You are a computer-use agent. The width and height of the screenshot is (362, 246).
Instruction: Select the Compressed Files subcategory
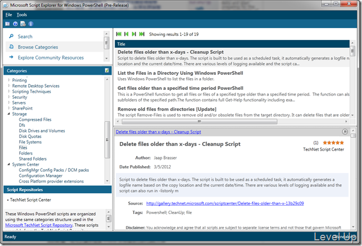(35, 120)
